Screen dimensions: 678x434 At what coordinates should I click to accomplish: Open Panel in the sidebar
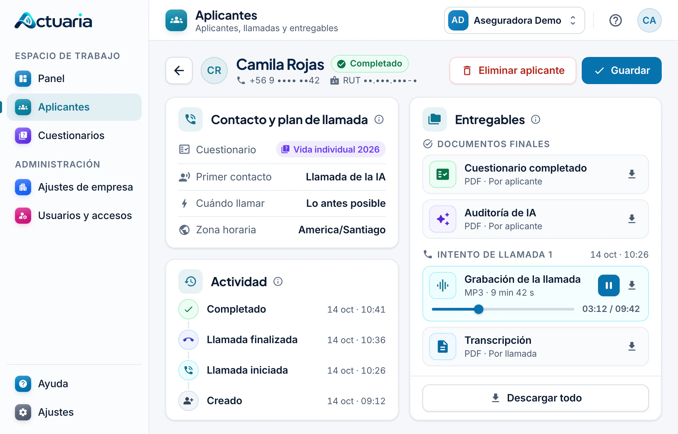[74, 79]
